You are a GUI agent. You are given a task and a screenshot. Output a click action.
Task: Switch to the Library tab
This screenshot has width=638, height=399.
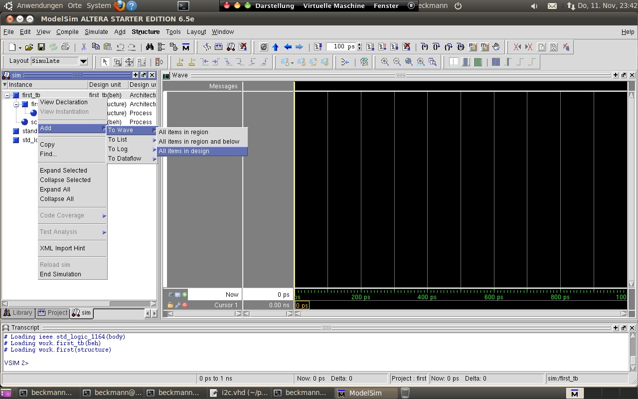pyautogui.click(x=18, y=313)
